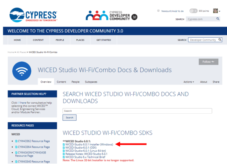Image resolution: width=227 pixels, height=166 pixels.
Task: Click document icon beside WICED-Studio 6.0.1 Installer (Windows)
Action: point(64,144)
